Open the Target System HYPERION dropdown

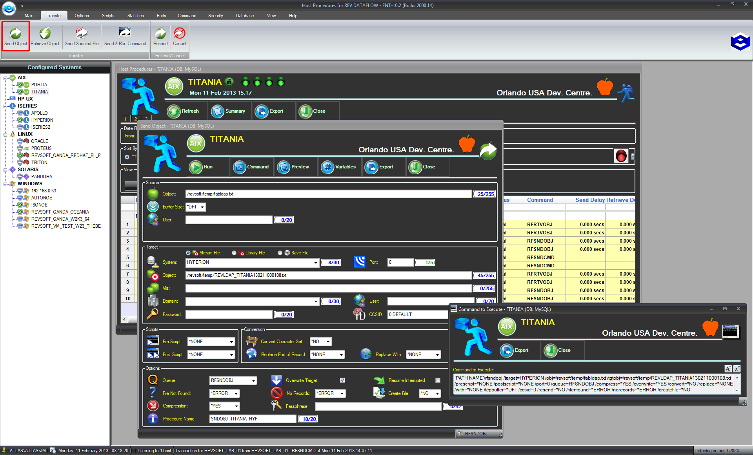tap(316, 263)
